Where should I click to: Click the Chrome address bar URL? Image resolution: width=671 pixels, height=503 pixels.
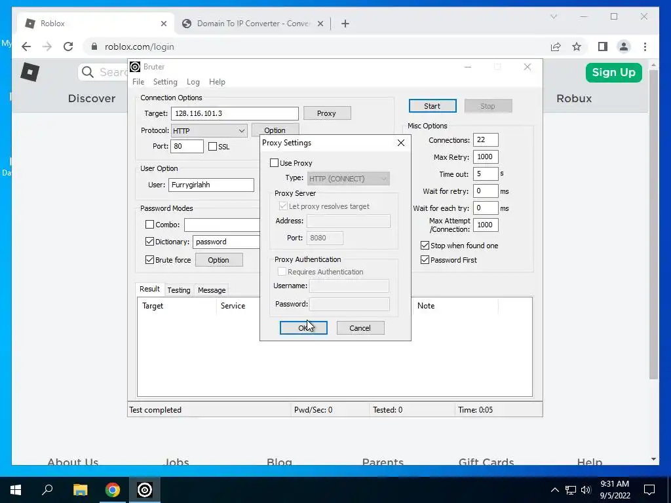[139, 47]
